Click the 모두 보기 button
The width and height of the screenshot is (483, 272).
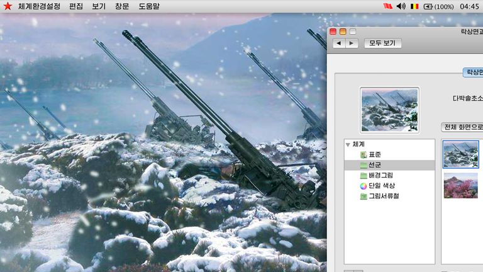pyautogui.click(x=382, y=43)
